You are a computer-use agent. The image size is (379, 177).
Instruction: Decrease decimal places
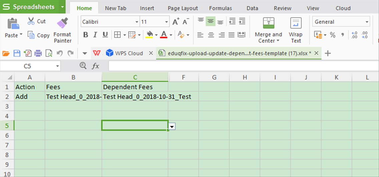365,35
